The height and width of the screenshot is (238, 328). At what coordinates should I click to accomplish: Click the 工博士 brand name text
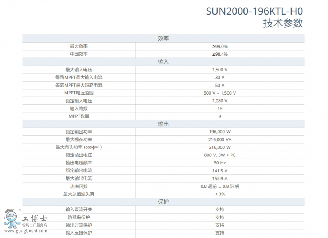click(35, 219)
